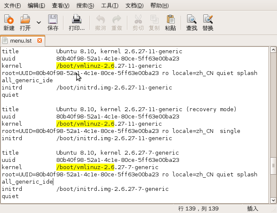Image resolution: width=277 pixels, height=213 pixels.
Task: Click /boot/initrd.img-2.6.27-7-generic text
Action: (x=113, y=189)
